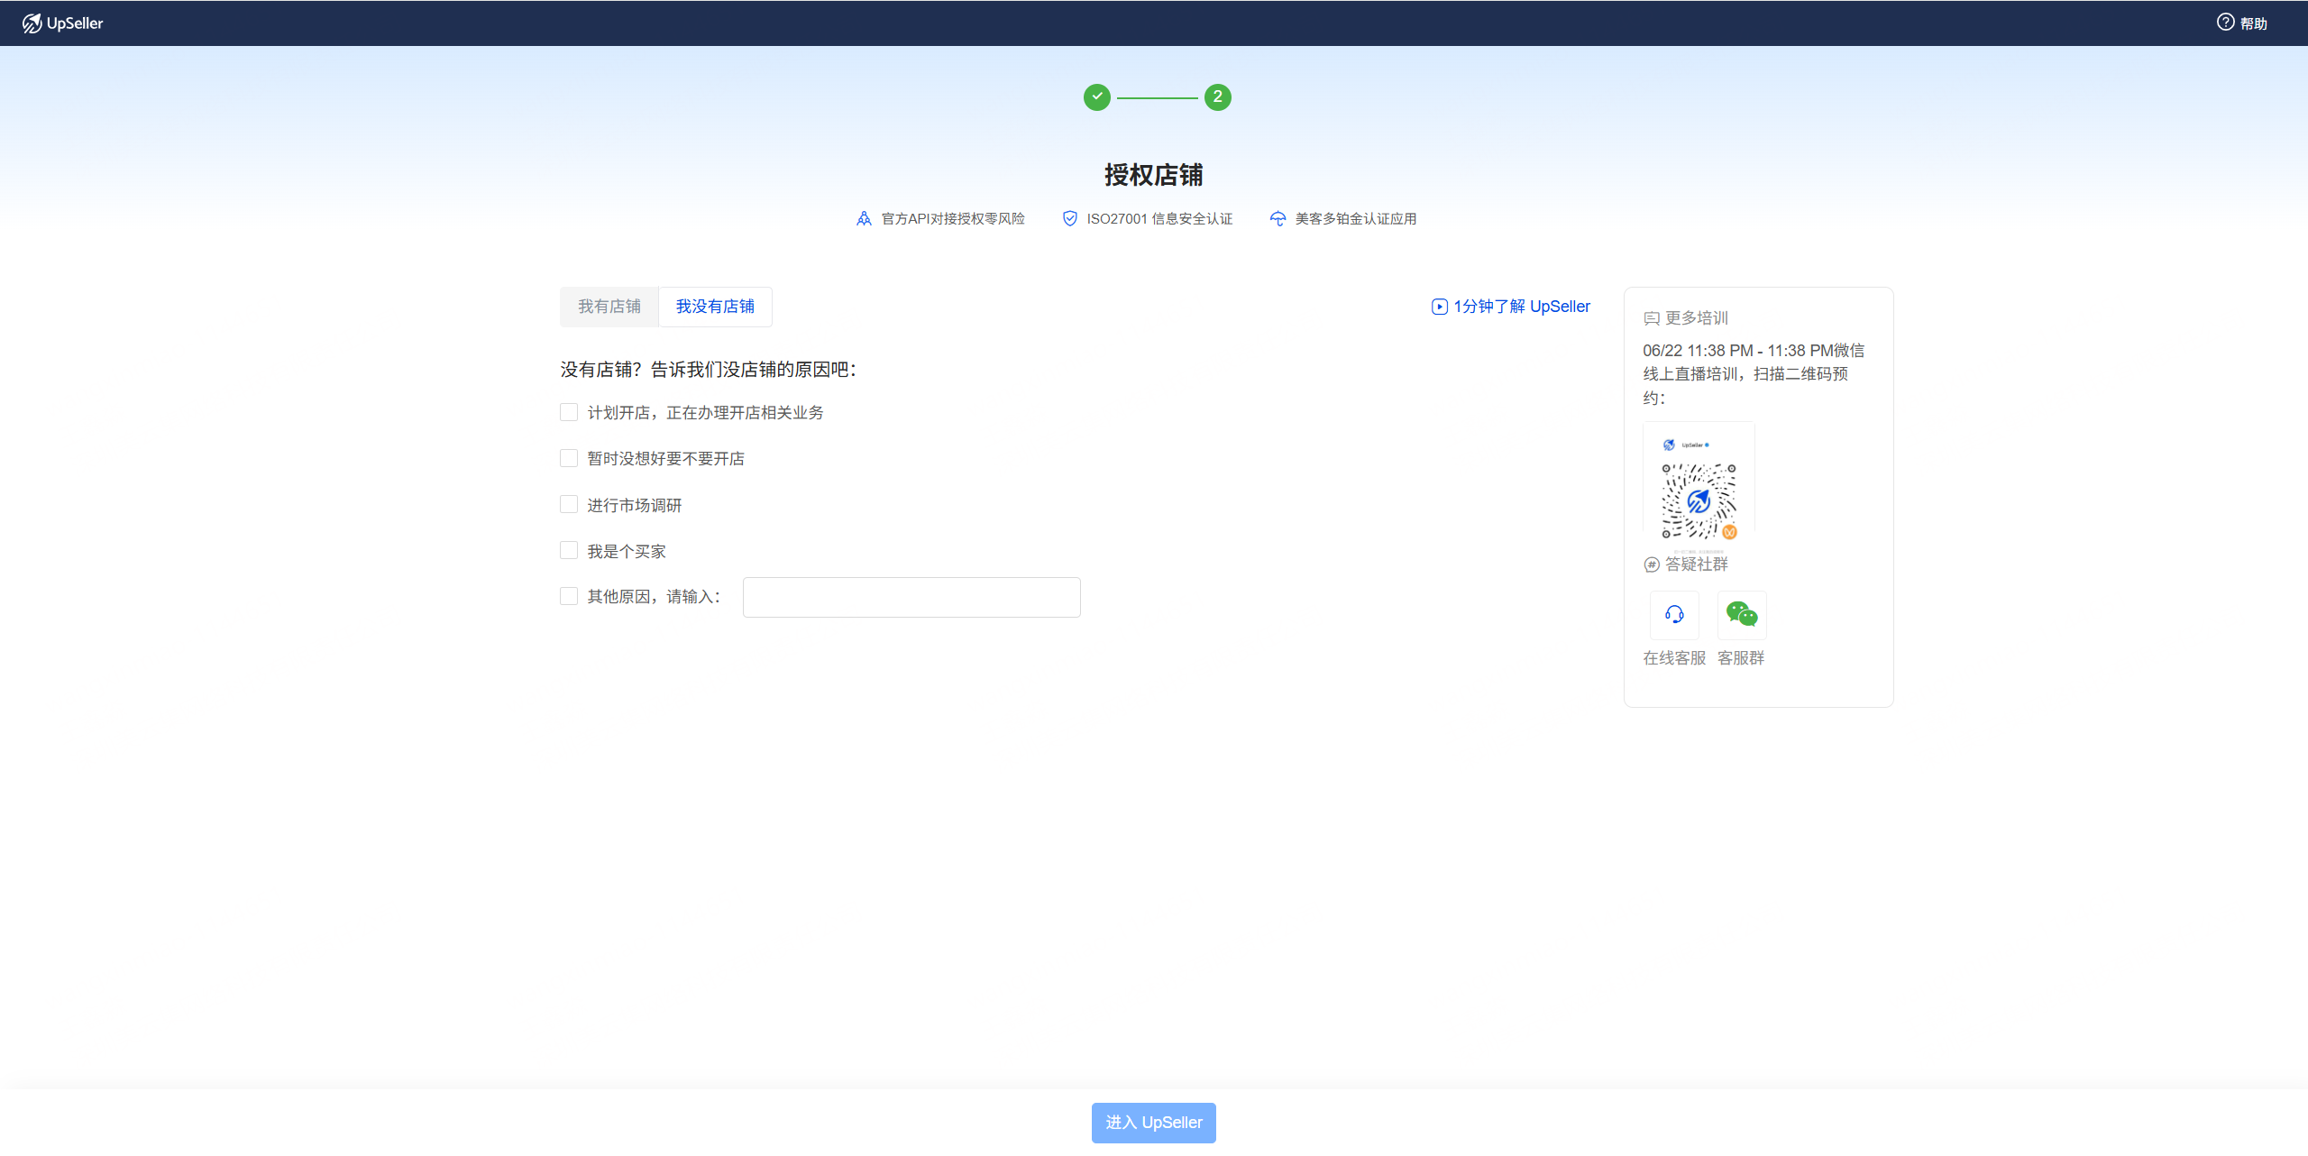Open 在线客服 headset icon
Viewport: 2308px width, 1156px height.
[1674, 615]
